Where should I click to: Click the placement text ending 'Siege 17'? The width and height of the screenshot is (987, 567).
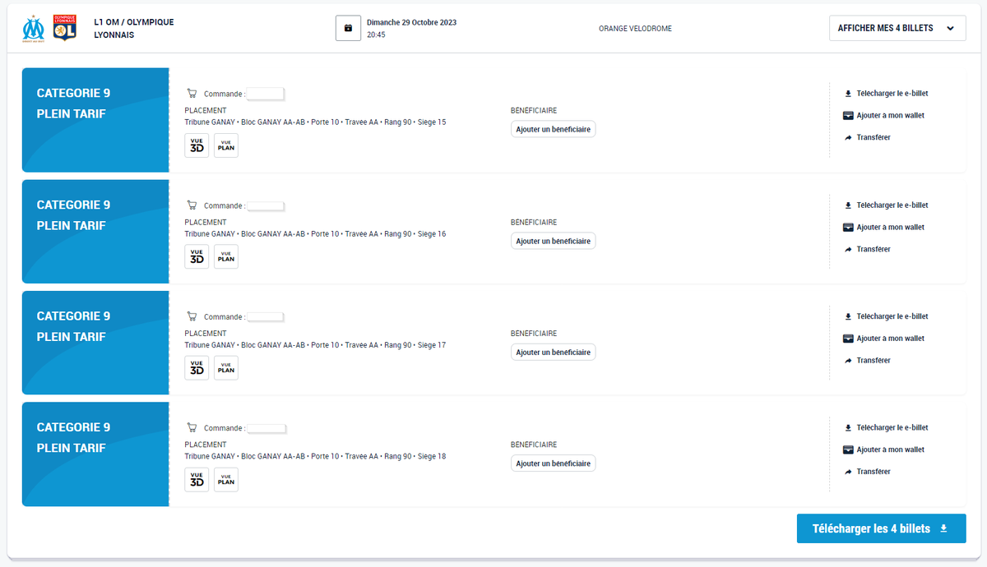(x=315, y=345)
